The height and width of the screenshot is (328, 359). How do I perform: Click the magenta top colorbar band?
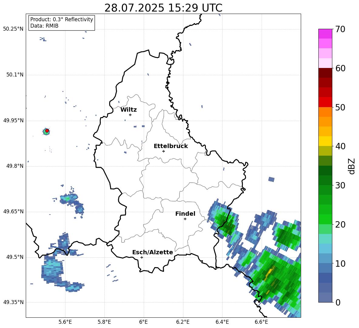[325, 34]
